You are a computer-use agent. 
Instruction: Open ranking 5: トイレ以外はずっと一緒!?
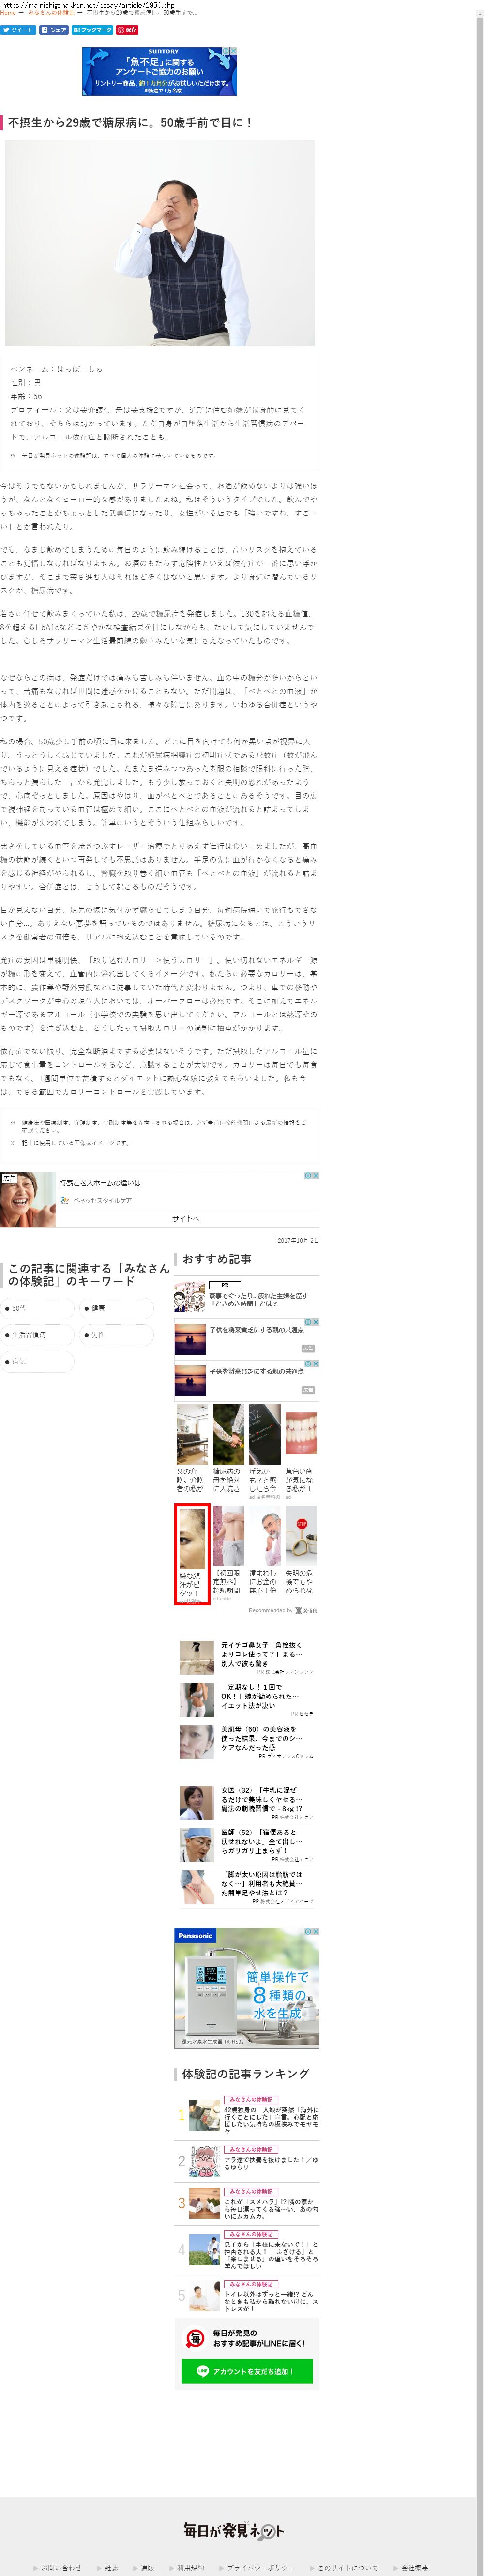point(247,2296)
